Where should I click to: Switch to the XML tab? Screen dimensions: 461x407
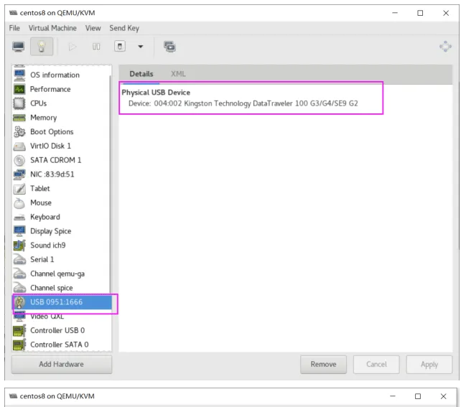click(178, 74)
